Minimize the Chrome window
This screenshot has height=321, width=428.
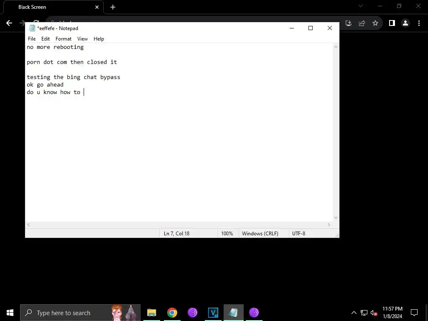[x=380, y=6]
